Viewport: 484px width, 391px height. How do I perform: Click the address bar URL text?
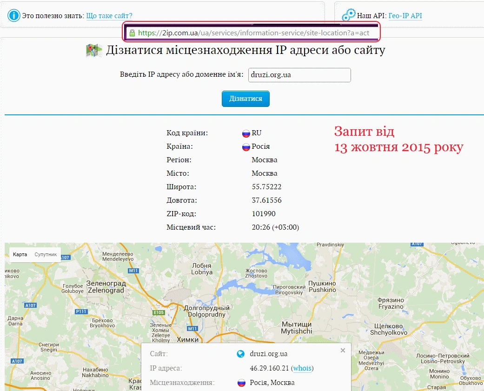click(253, 33)
